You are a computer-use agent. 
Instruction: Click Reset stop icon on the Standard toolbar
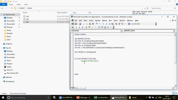click(109, 24)
